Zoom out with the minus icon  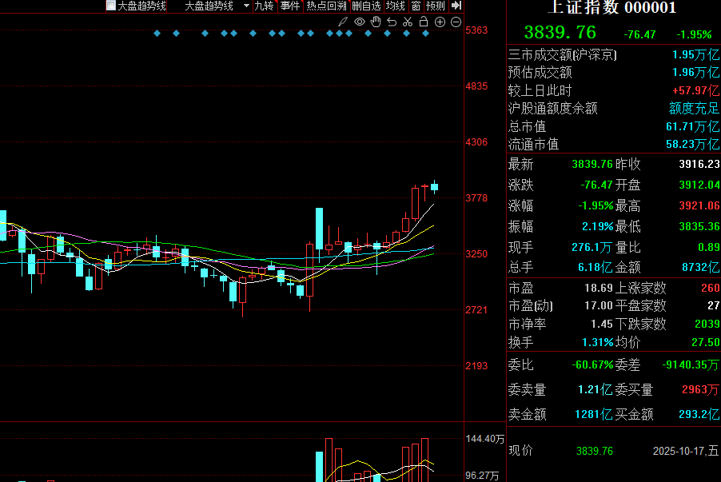[x=455, y=22]
